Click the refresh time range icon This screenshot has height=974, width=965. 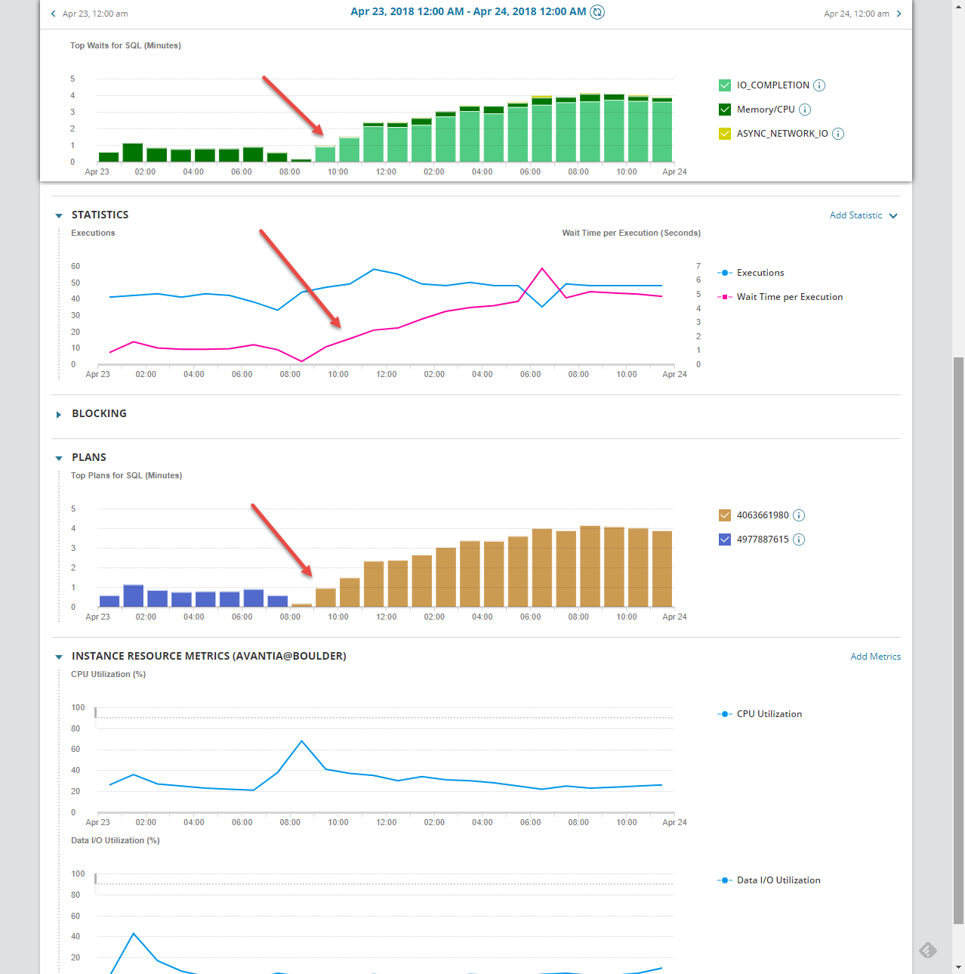[597, 12]
